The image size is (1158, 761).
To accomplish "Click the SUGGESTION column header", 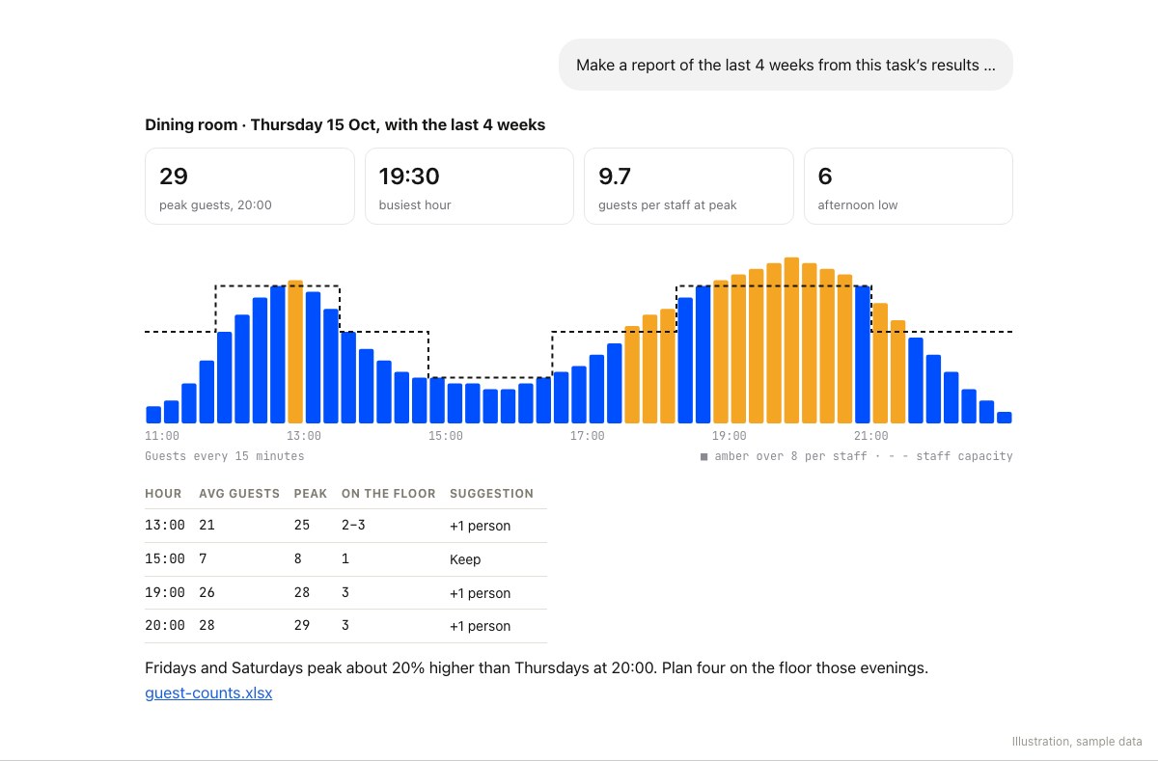I will coord(491,493).
